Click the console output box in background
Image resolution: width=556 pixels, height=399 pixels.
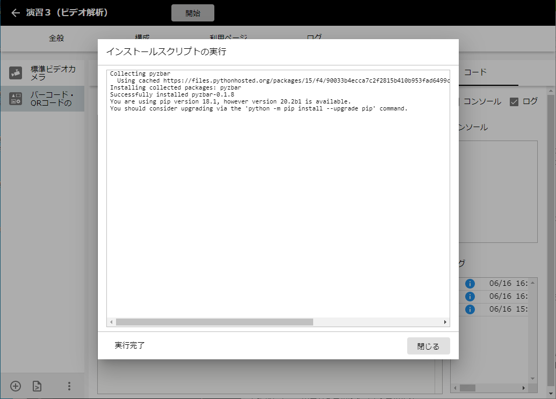click(498, 191)
